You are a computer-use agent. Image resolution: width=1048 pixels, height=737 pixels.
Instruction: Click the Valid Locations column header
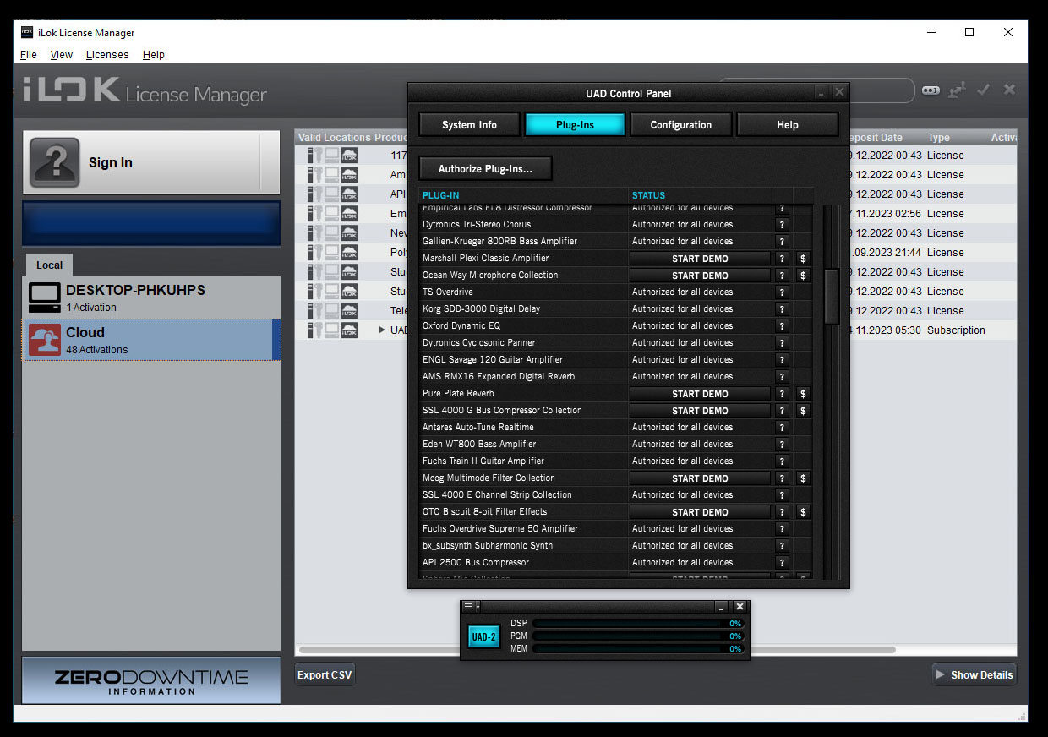(x=335, y=138)
